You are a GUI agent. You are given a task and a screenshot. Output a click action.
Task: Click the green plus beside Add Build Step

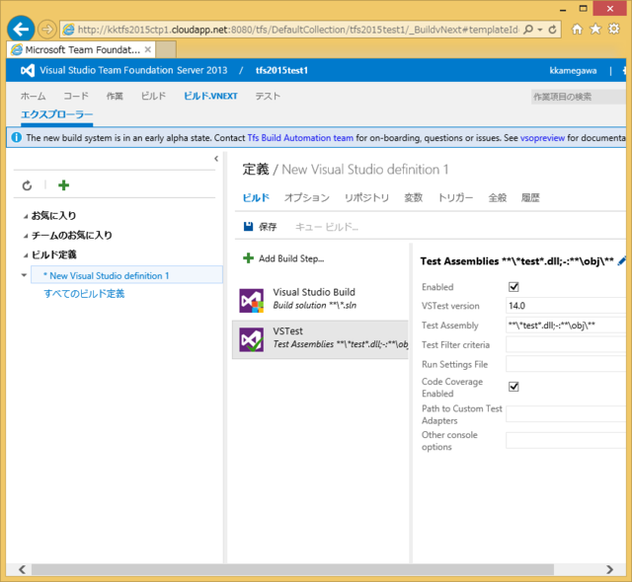pos(248,258)
